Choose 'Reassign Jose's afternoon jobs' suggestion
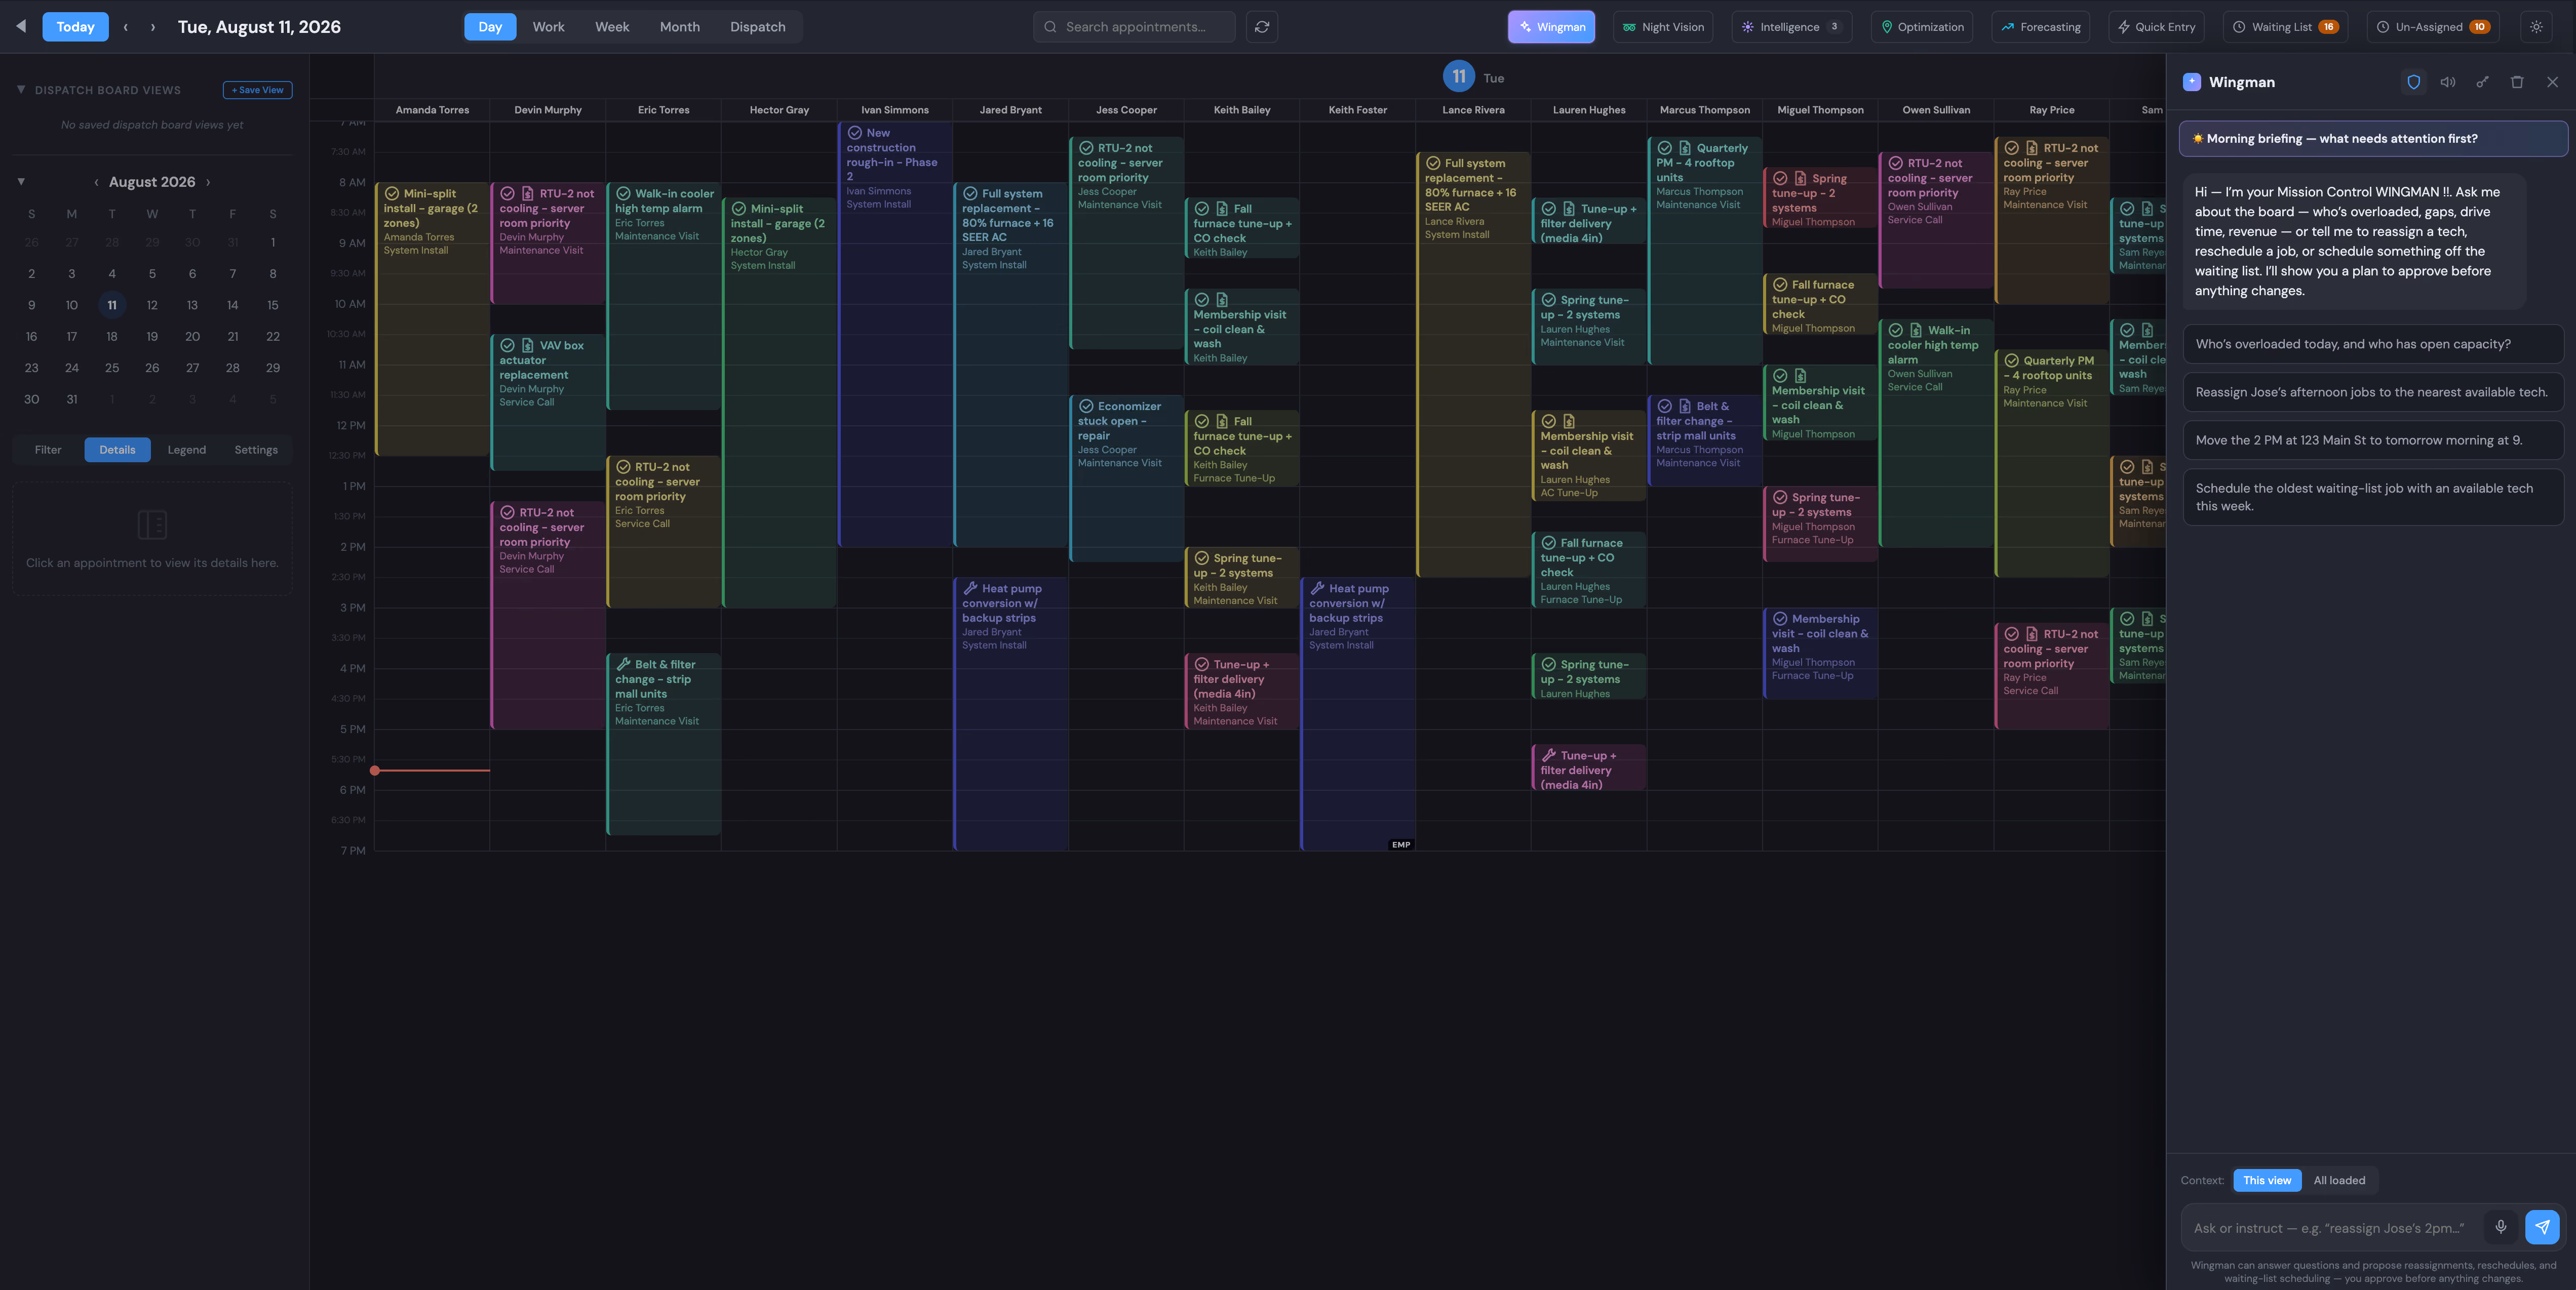Screen dimensions: 2576x1290 coord(2373,392)
